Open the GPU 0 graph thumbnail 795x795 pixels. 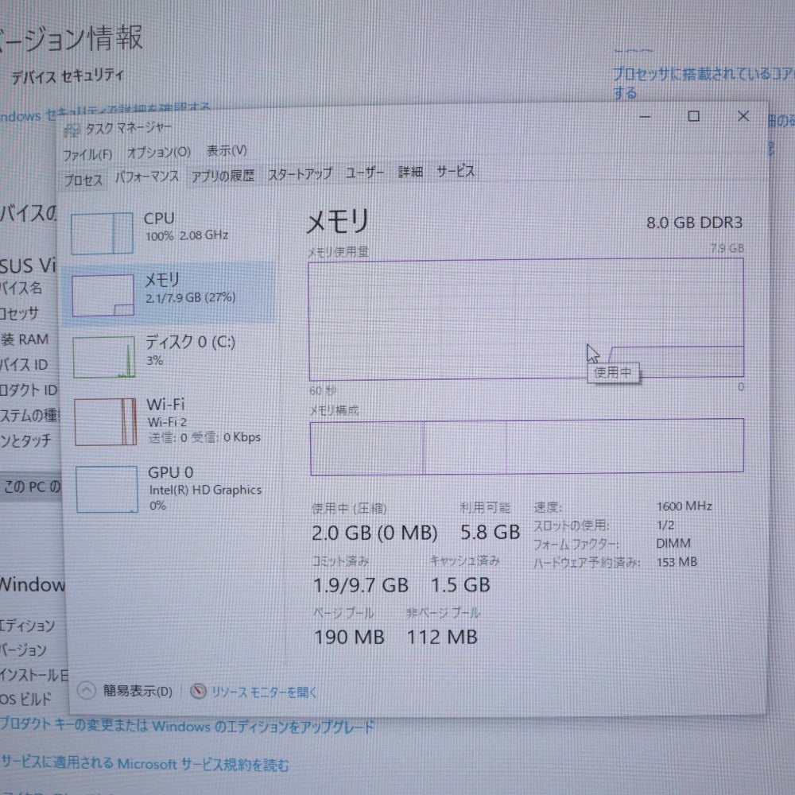pos(107,489)
